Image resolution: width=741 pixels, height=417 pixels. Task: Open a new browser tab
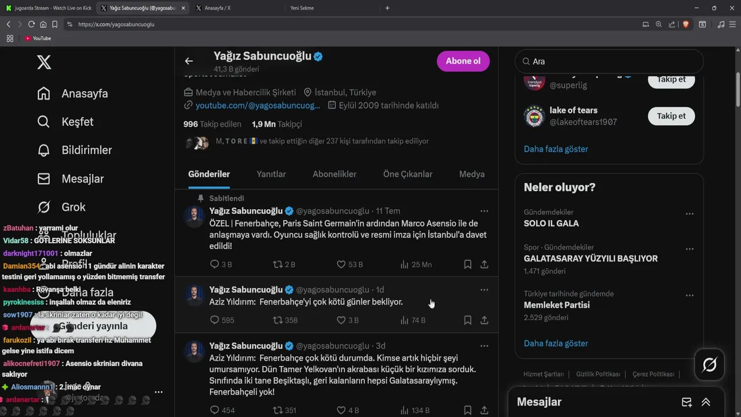387,8
